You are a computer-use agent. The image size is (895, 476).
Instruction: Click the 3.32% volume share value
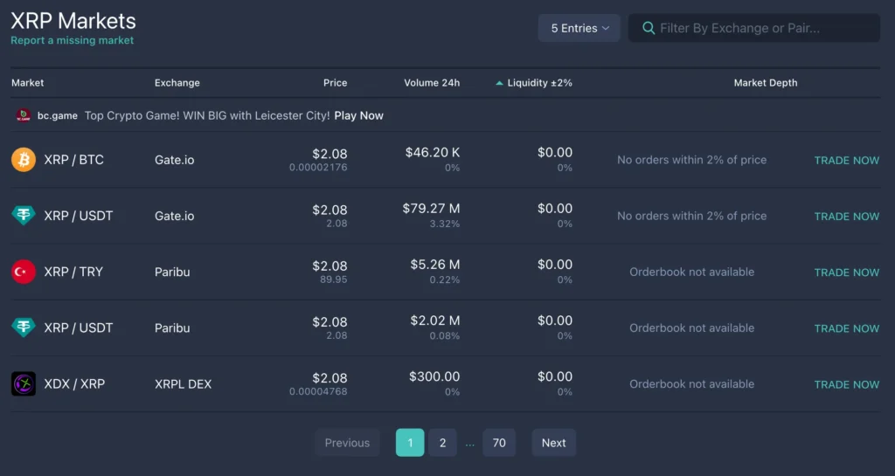(445, 224)
